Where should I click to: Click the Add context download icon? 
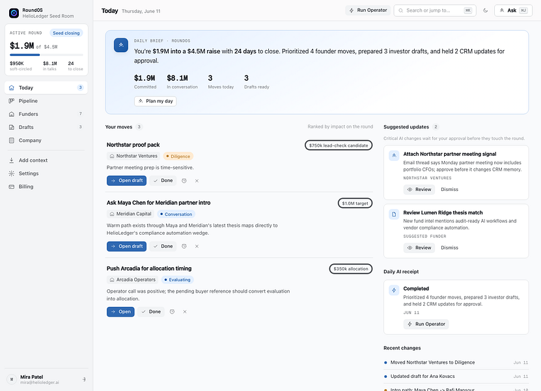(11, 160)
